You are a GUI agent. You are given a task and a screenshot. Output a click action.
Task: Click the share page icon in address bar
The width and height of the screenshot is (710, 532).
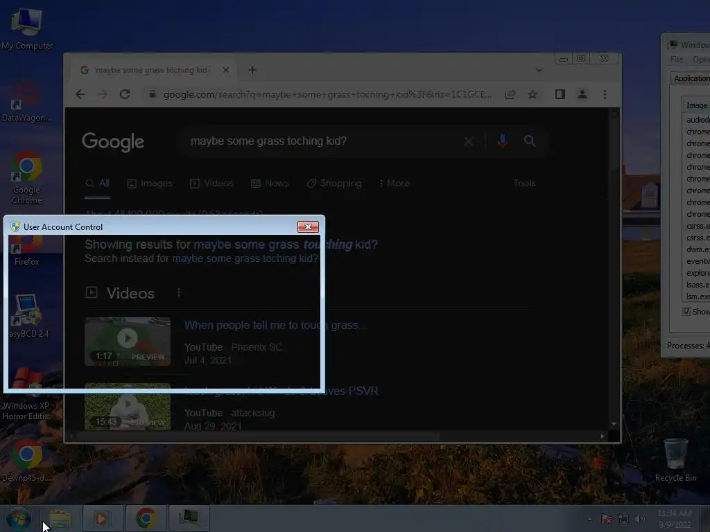(x=510, y=94)
